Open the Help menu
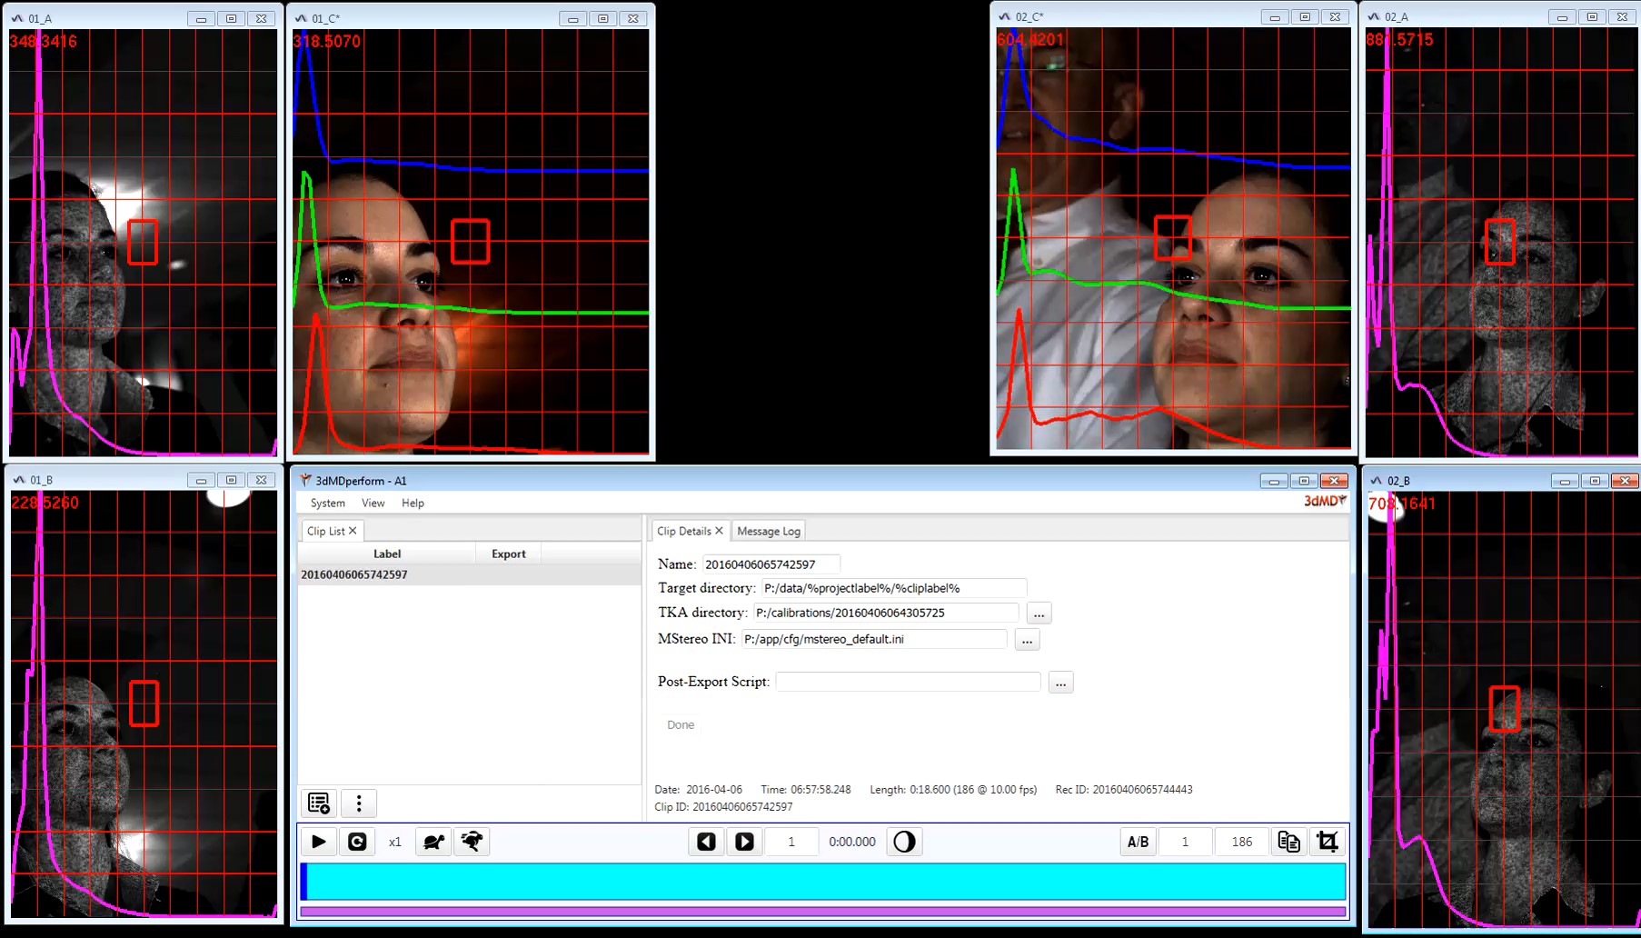This screenshot has width=1641, height=938. tap(413, 503)
